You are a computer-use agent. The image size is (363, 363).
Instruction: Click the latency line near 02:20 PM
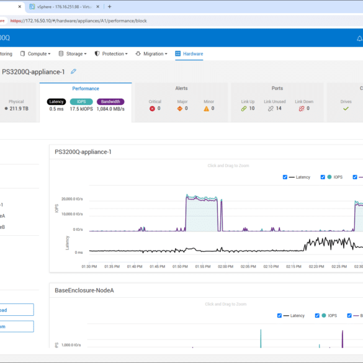[316, 242]
